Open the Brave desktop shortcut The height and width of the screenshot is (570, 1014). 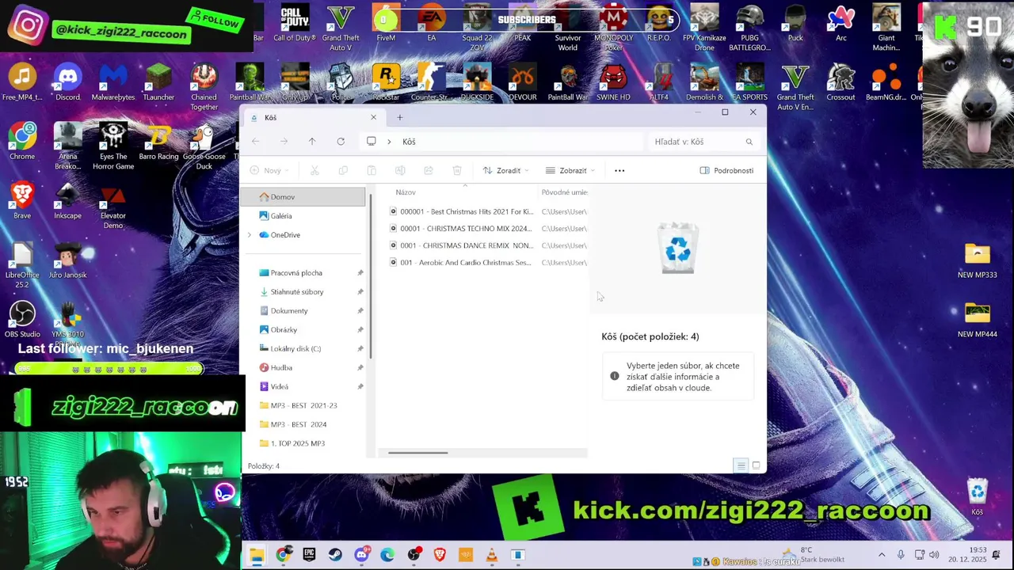[22, 200]
